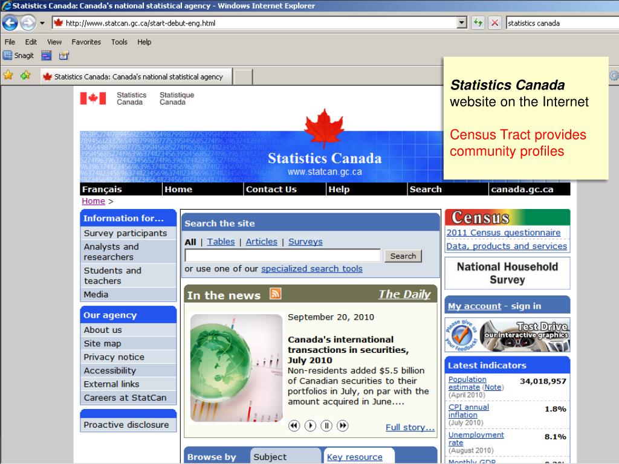This screenshot has height=464, width=619.
Task: Open the Tools menu
Action: point(119,42)
